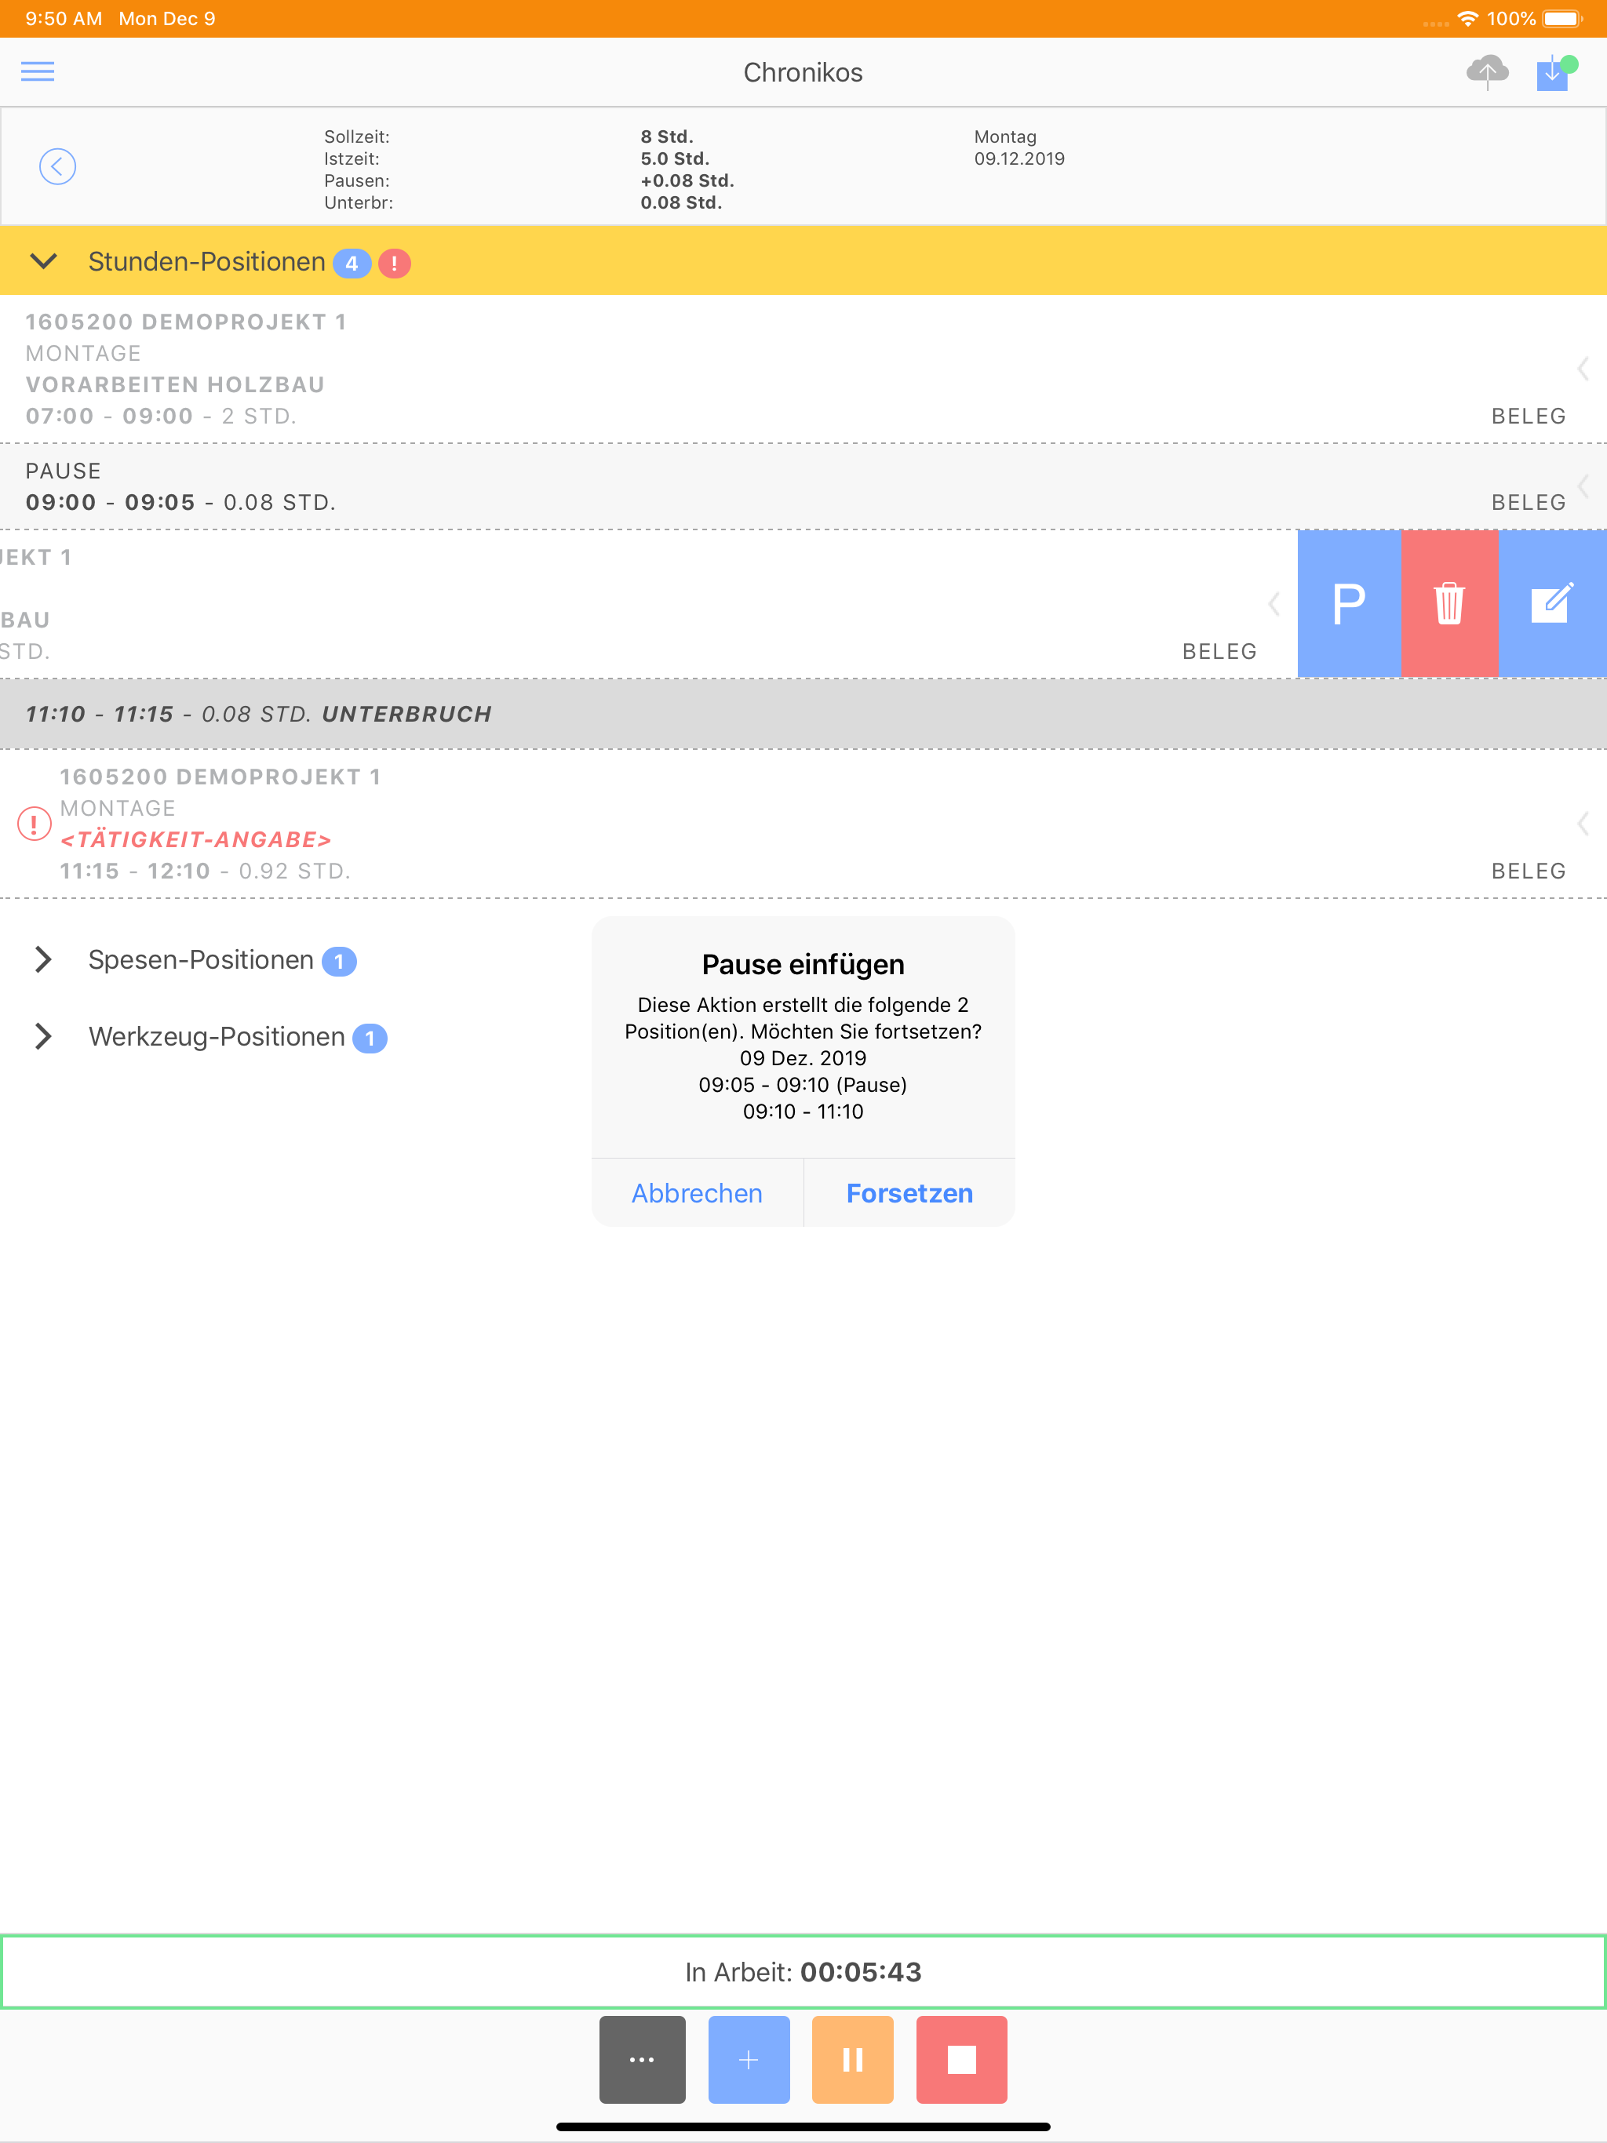Tap the cloud upload icon
This screenshot has width=1607, height=2143.
[x=1487, y=71]
